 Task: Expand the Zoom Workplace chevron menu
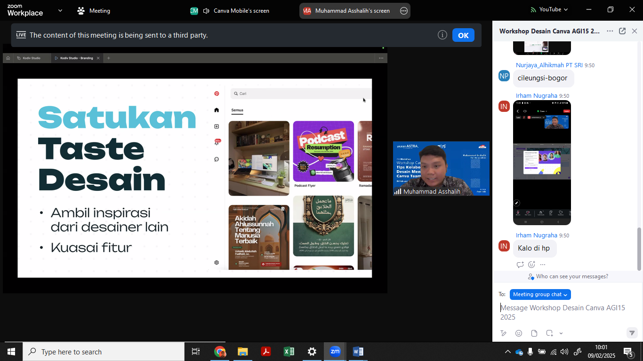click(60, 10)
